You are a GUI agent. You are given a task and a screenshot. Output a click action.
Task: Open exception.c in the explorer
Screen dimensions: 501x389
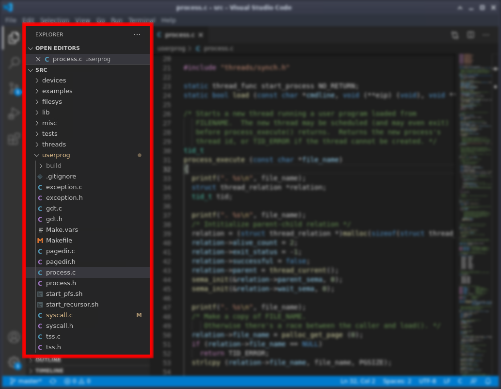pyautogui.click(x=88, y=187)
